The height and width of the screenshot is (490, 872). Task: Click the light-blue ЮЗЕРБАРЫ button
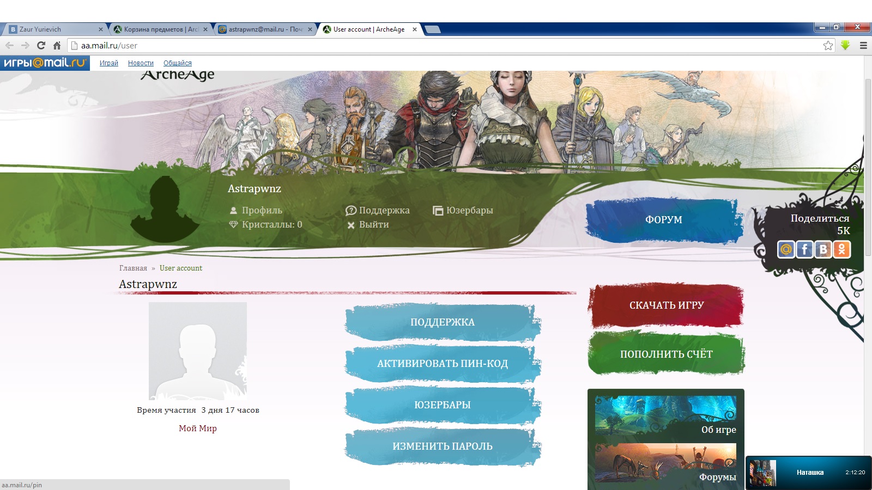[443, 405]
